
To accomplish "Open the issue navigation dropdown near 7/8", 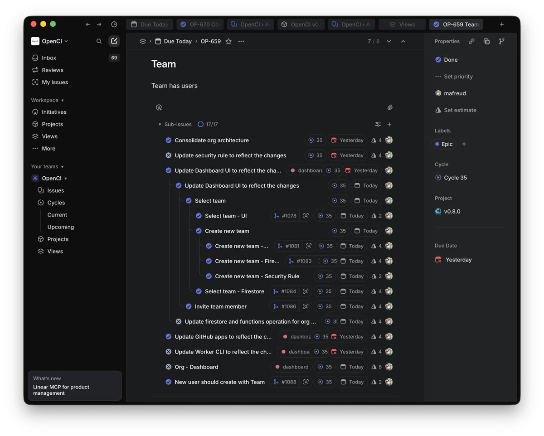I will 389,41.
